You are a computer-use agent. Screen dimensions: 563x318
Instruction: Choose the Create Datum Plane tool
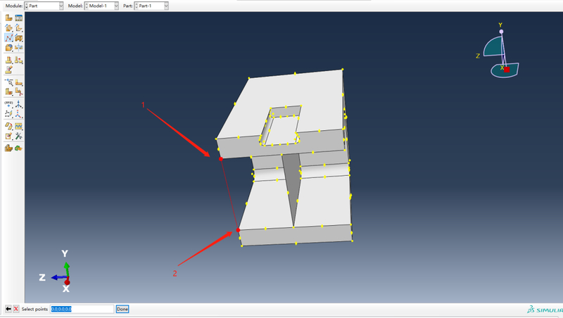click(8, 114)
